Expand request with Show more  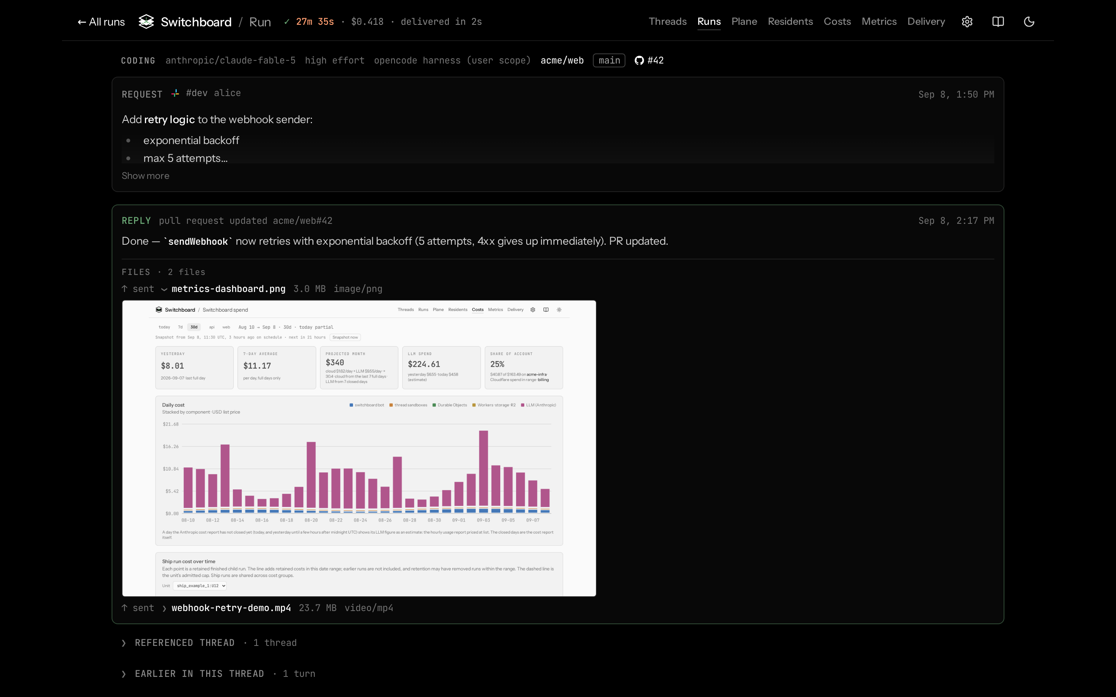[x=145, y=176]
